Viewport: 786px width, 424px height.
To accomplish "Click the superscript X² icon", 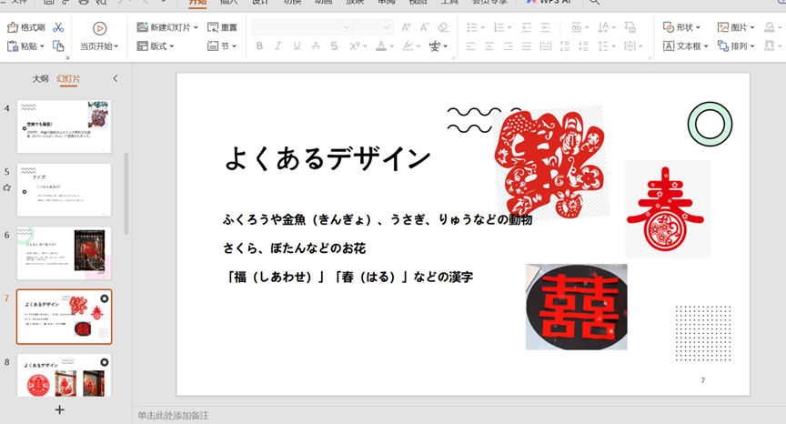I will pos(355,46).
